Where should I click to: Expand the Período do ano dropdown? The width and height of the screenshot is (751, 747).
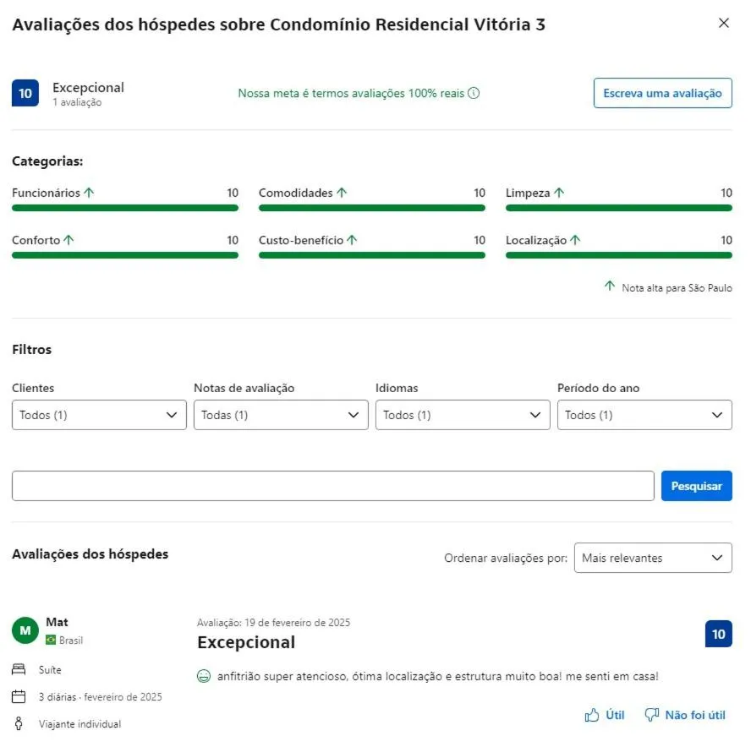[x=644, y=415]
